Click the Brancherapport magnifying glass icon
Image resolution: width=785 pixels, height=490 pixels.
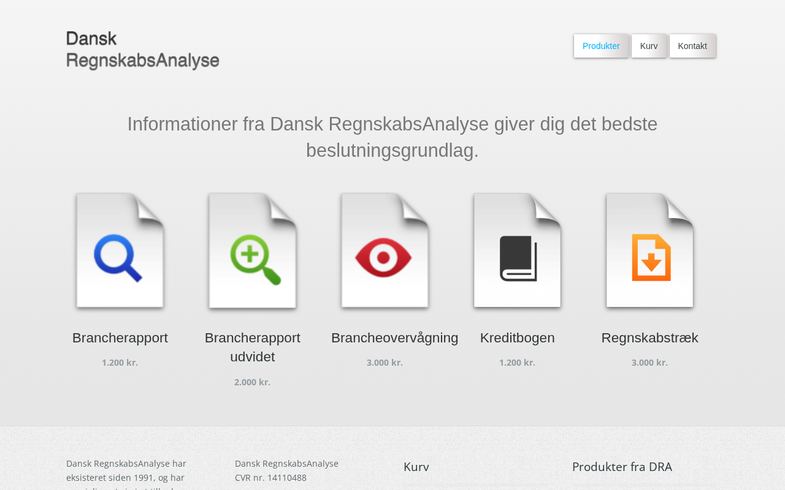pyautogui.click(x=120, y=251)
